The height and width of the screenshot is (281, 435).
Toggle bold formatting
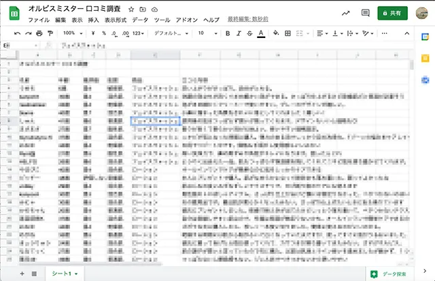[228, 33]
